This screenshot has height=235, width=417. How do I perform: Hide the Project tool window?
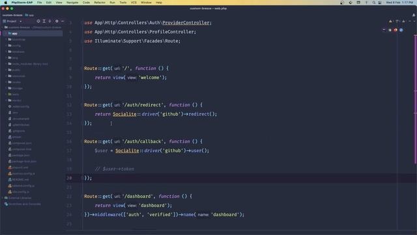click(63, 21)
